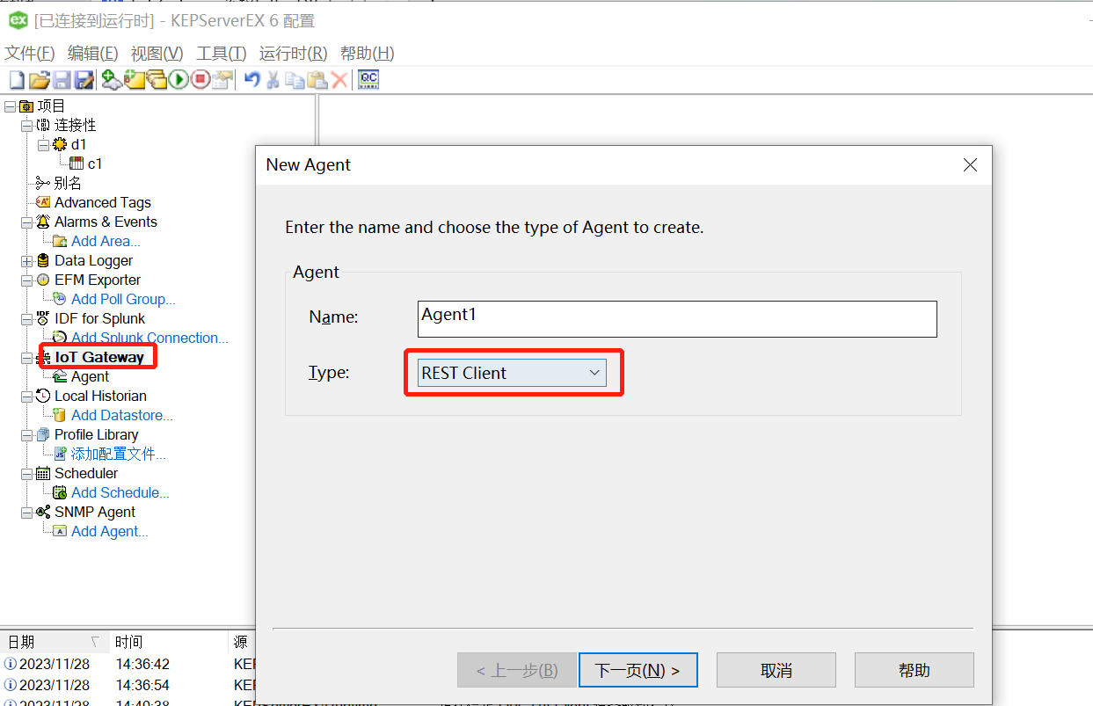Image resolution: width=1093 pixels, height=706 pixels.
Task: Click the Open Project folder icon
Action: [39, 80]
